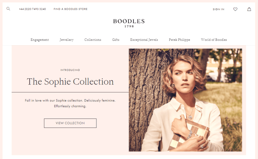Call the +44 (0)20 7493 3240 number link

tap(32, 9)
